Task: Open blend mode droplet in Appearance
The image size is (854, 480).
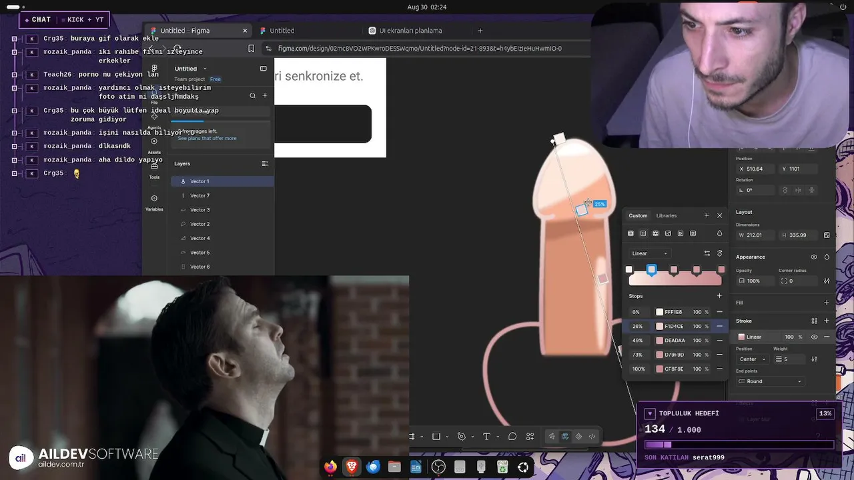Action: point(827,257)
